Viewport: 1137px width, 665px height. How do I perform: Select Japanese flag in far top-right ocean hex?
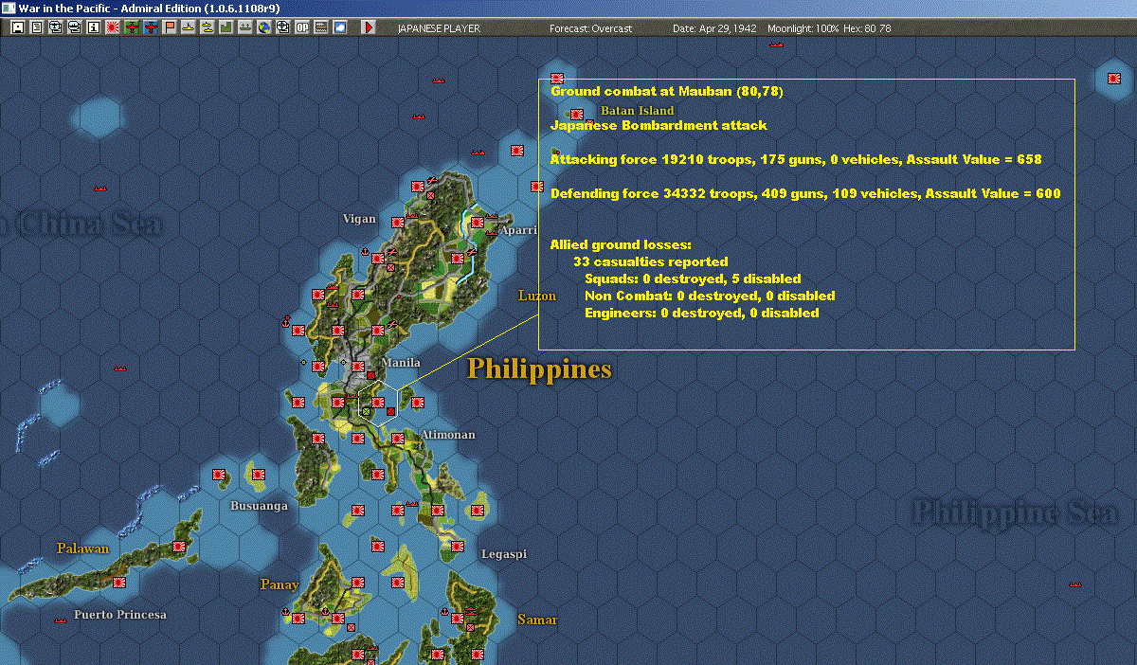[x=1112, y=80]
